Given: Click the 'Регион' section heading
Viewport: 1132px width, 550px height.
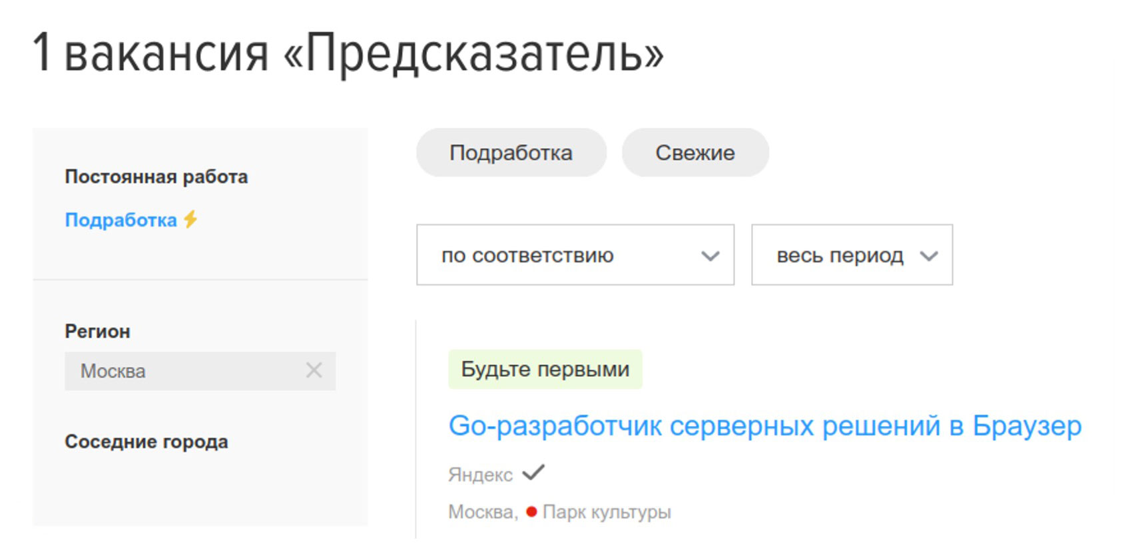Looking at the screenshot, I should pos(97,331).
